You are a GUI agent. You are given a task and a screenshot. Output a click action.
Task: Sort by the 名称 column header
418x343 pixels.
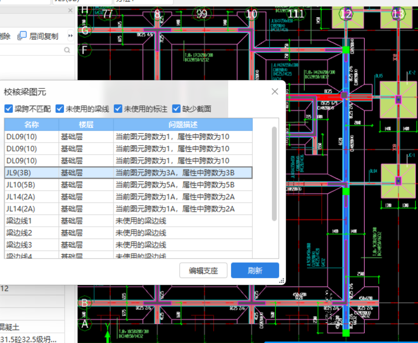click(x=31, y=124)
